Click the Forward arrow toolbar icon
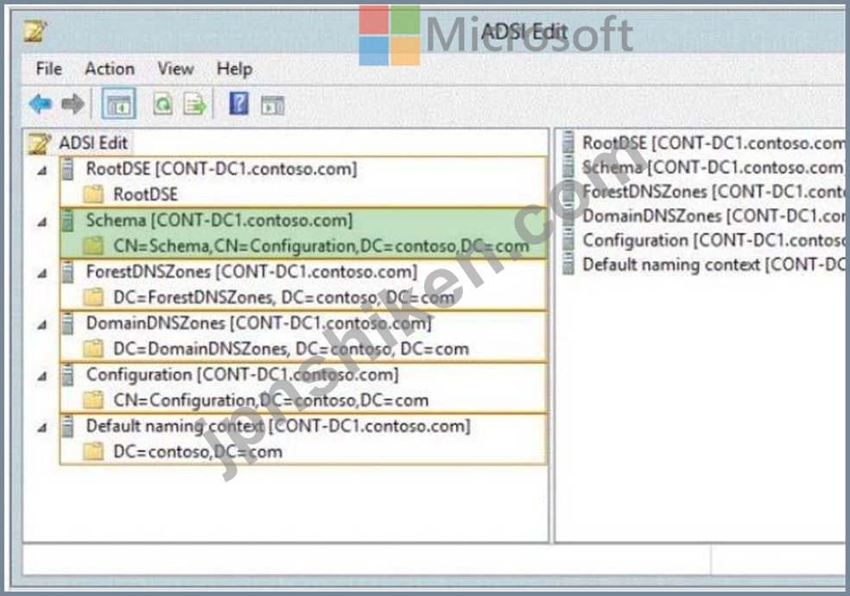The height and width of the screenshot is (596, 850). pyautogui.click(x=73, y=104)
